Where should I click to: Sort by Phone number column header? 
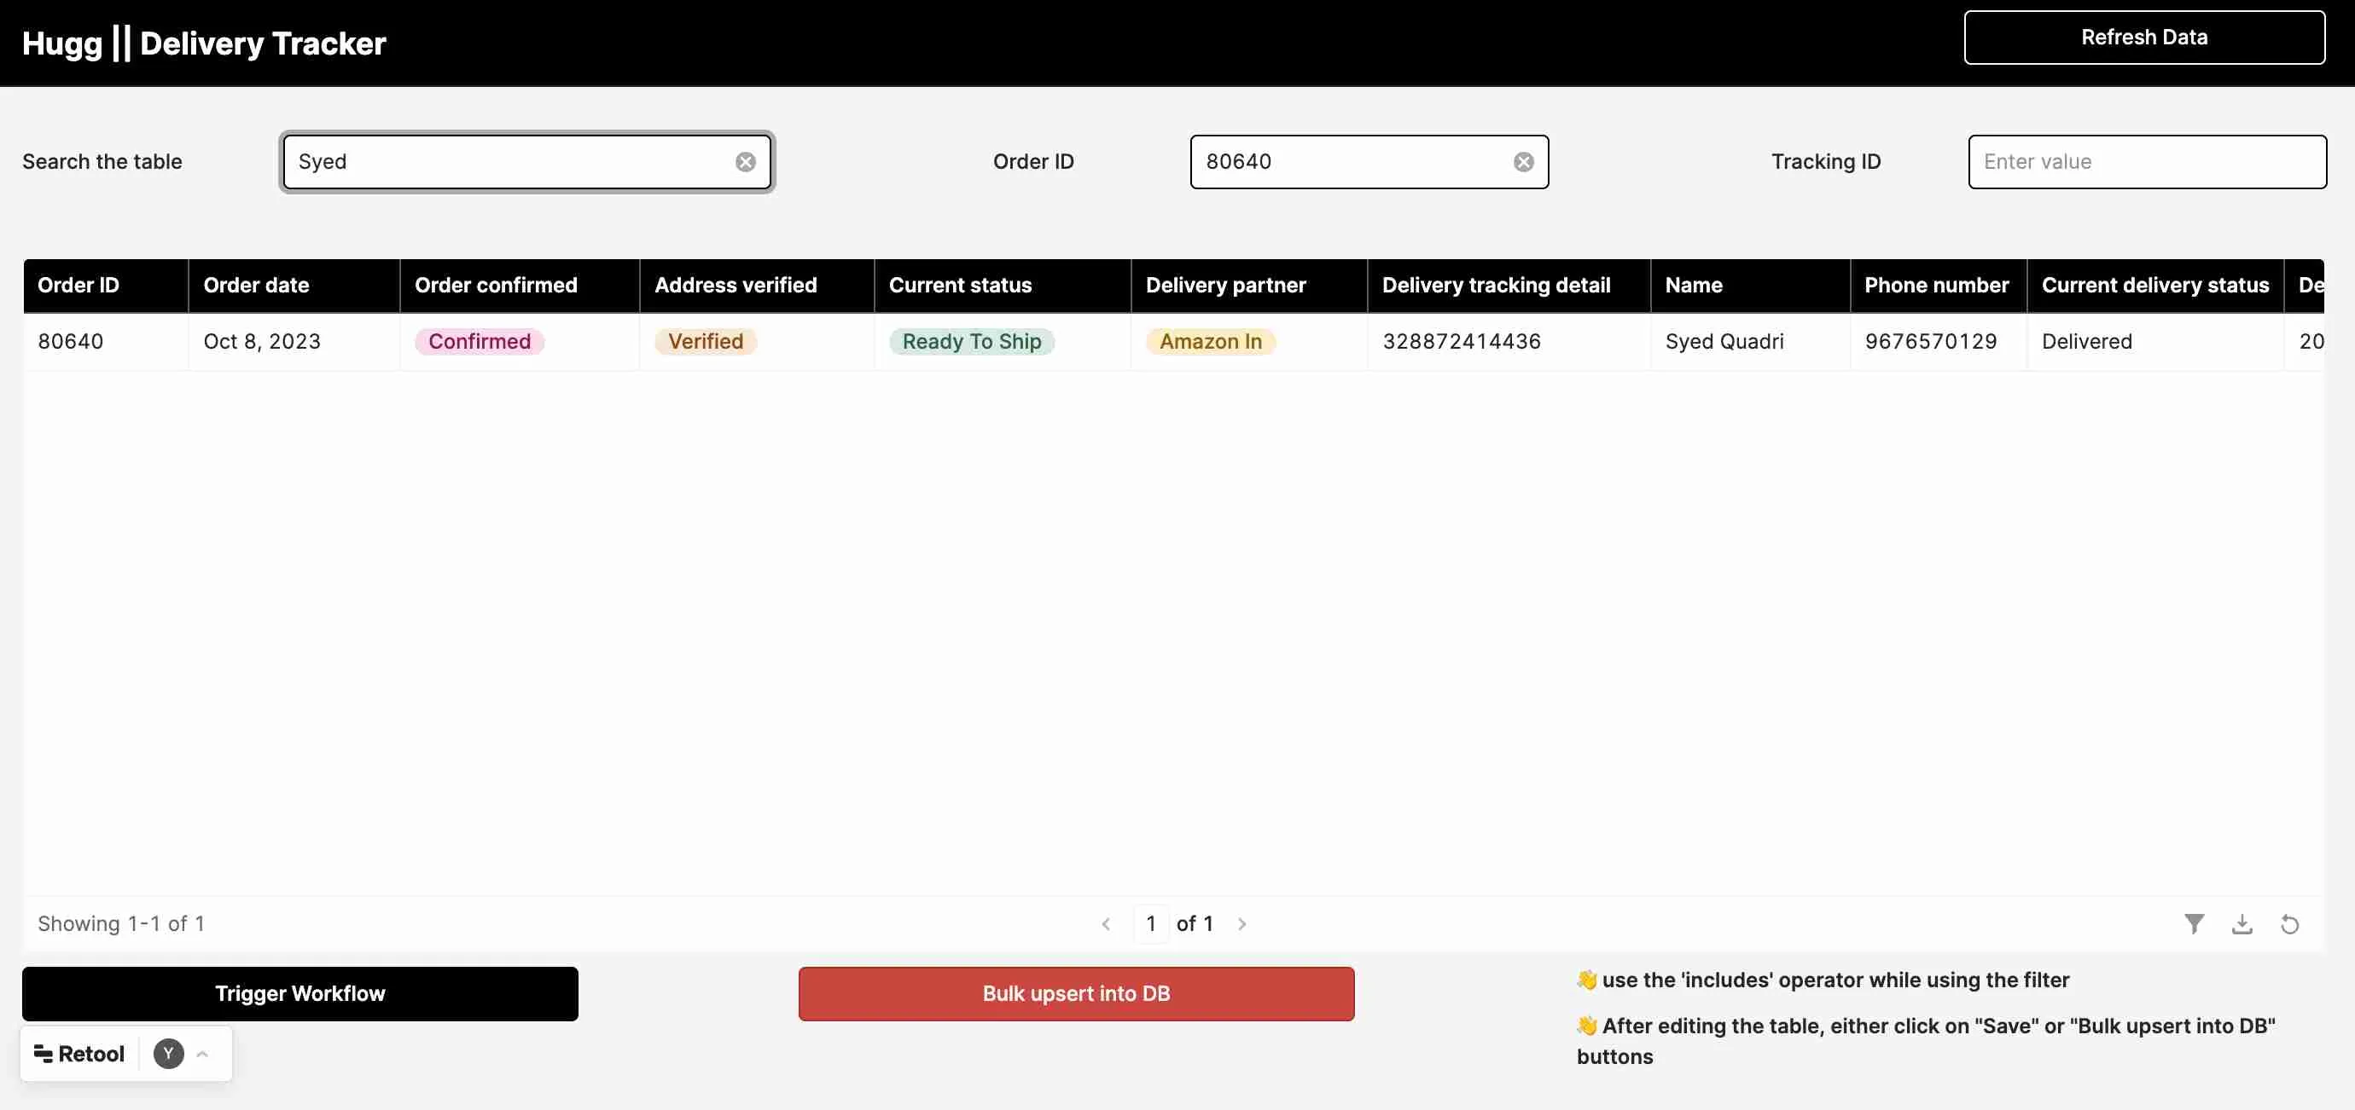(x=1938, y=285)
